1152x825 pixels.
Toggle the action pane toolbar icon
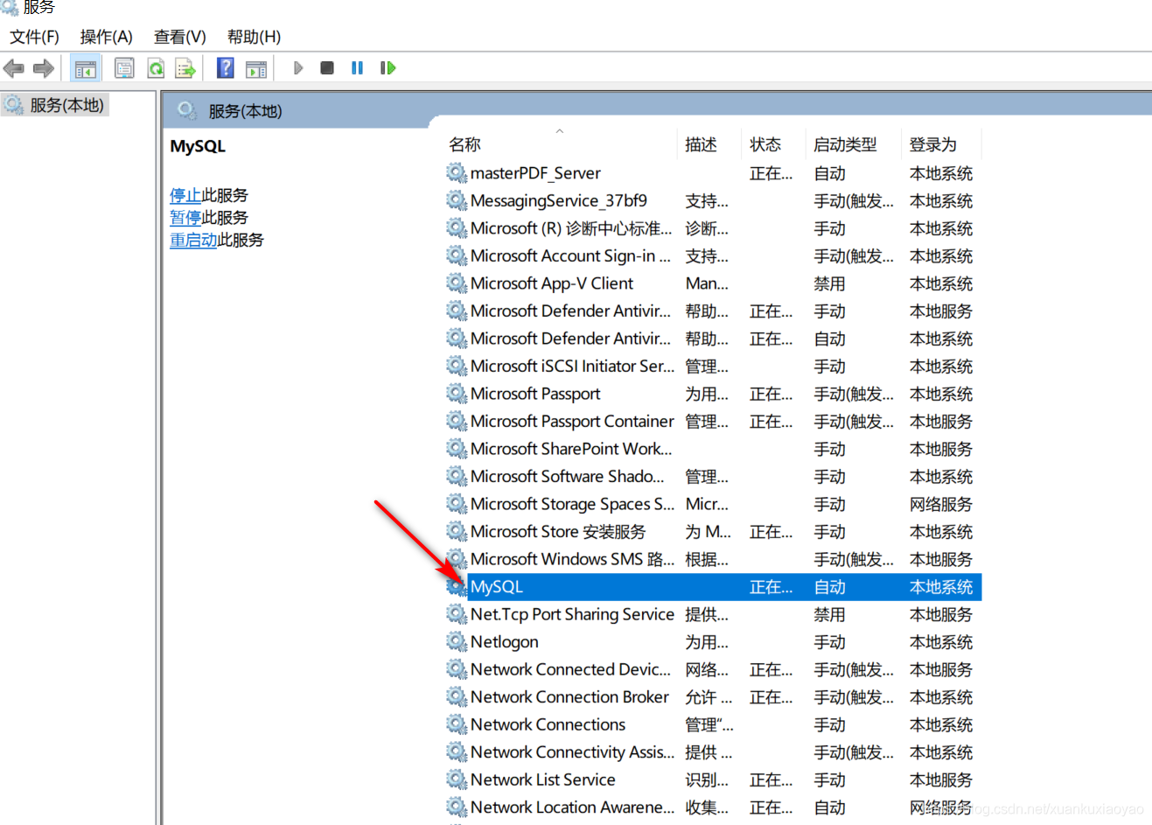click(256, 68)
